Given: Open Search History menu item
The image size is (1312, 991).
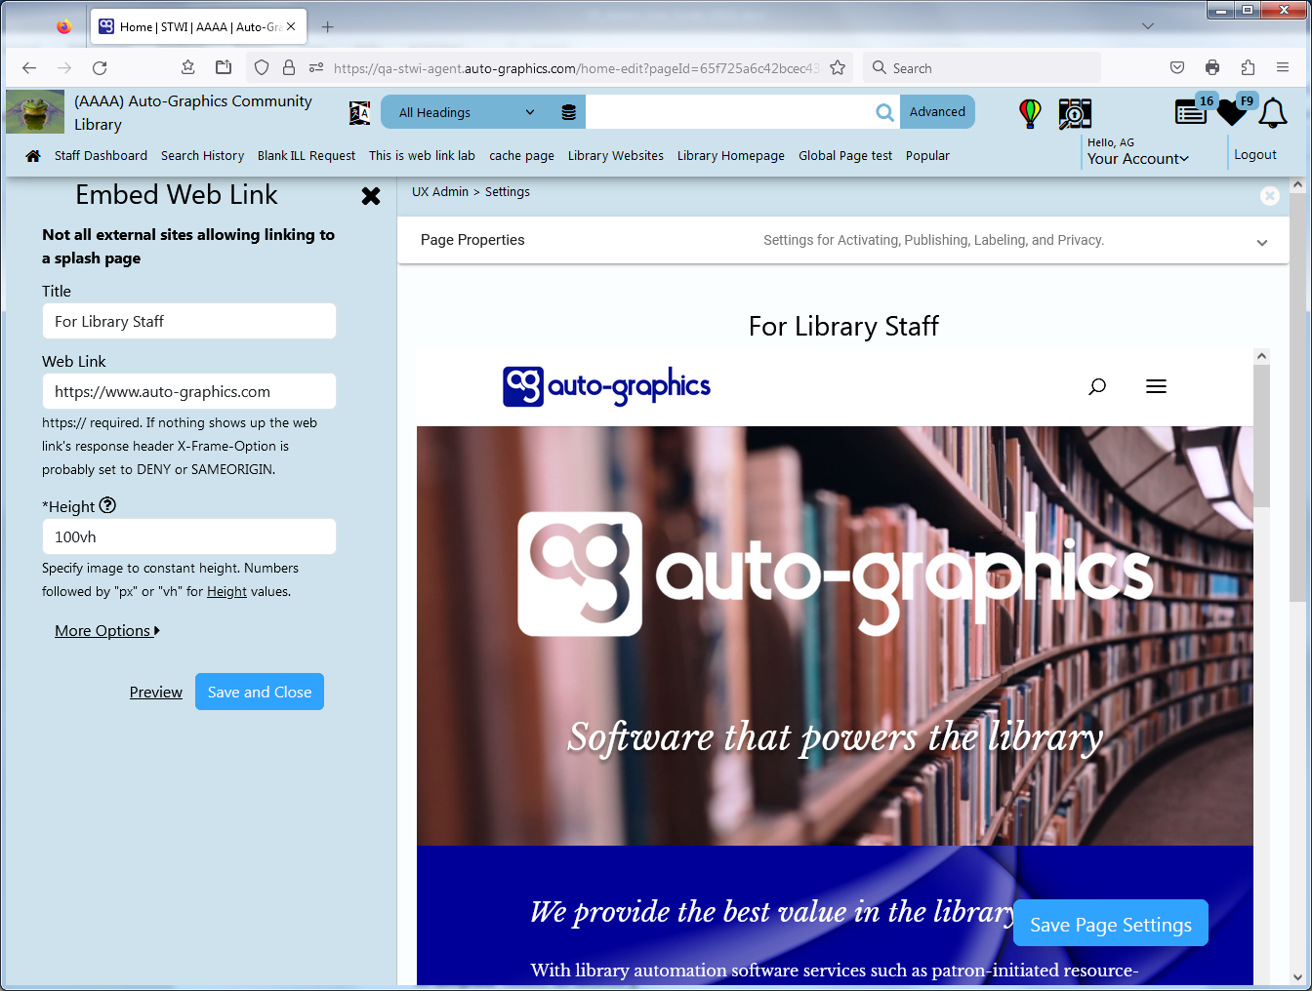Looking at the screenshot, I should (202, 156).
